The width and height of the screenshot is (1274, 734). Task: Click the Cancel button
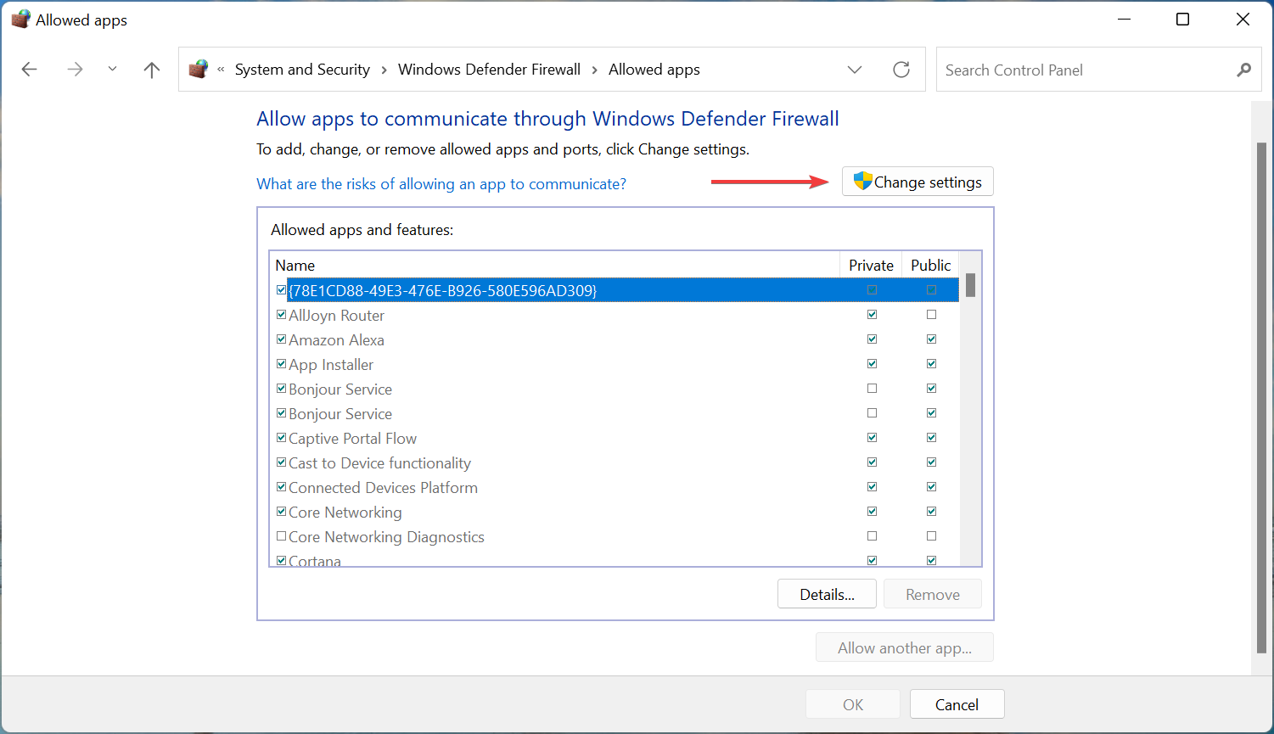(x=957, y=704)
